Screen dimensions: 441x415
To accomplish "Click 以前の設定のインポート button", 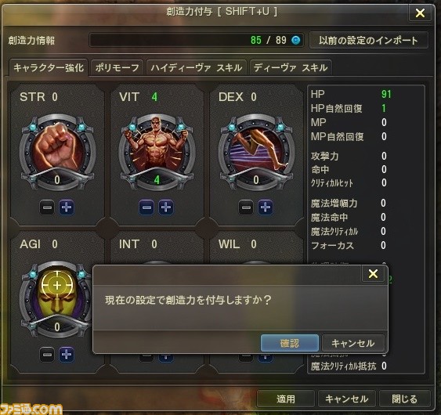I will pos(369,40).
